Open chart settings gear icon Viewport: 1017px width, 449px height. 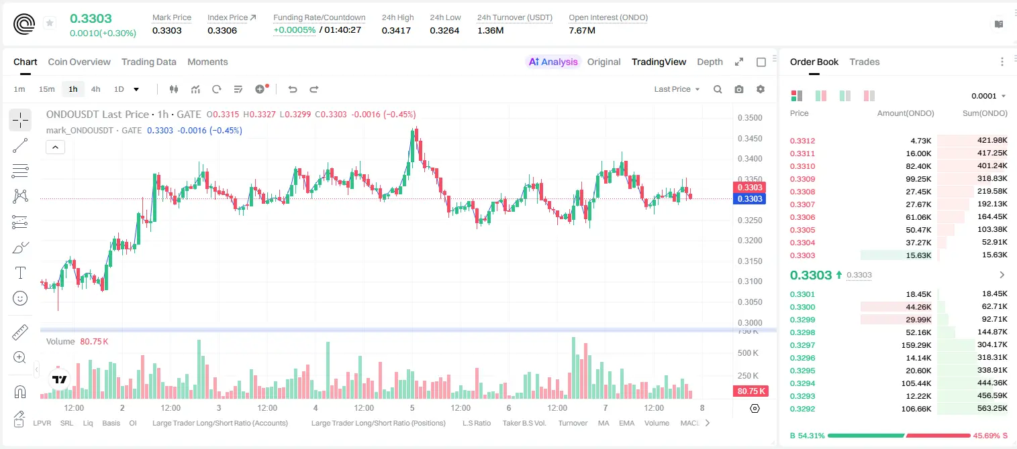(x=761, y=89)
